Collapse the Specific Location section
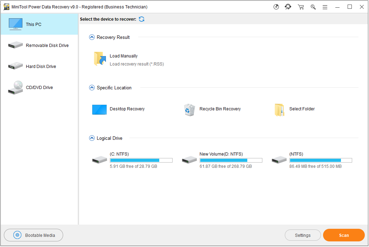The height and width of the screenshot is (247, 369). click(92, 88)
